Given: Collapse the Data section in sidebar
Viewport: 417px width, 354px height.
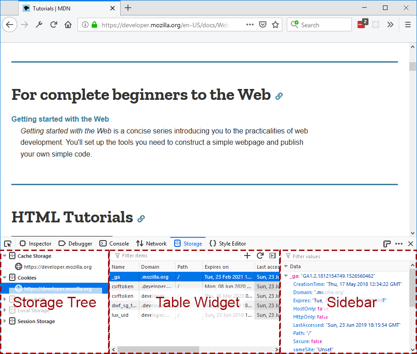Looking at the screenshot, I should (286, 266).
